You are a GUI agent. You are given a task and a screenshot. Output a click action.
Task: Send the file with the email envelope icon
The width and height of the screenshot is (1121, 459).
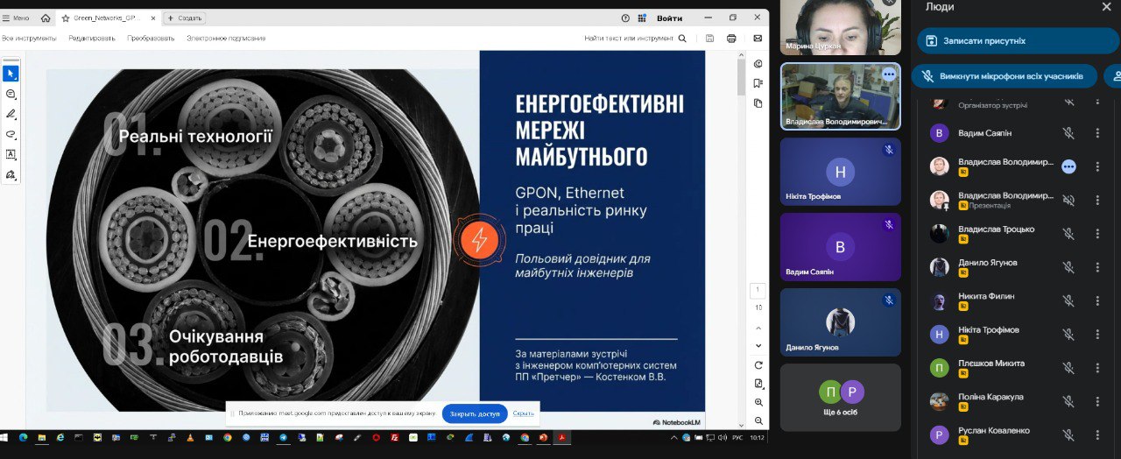pyautogui.click(x=758, y=39)
